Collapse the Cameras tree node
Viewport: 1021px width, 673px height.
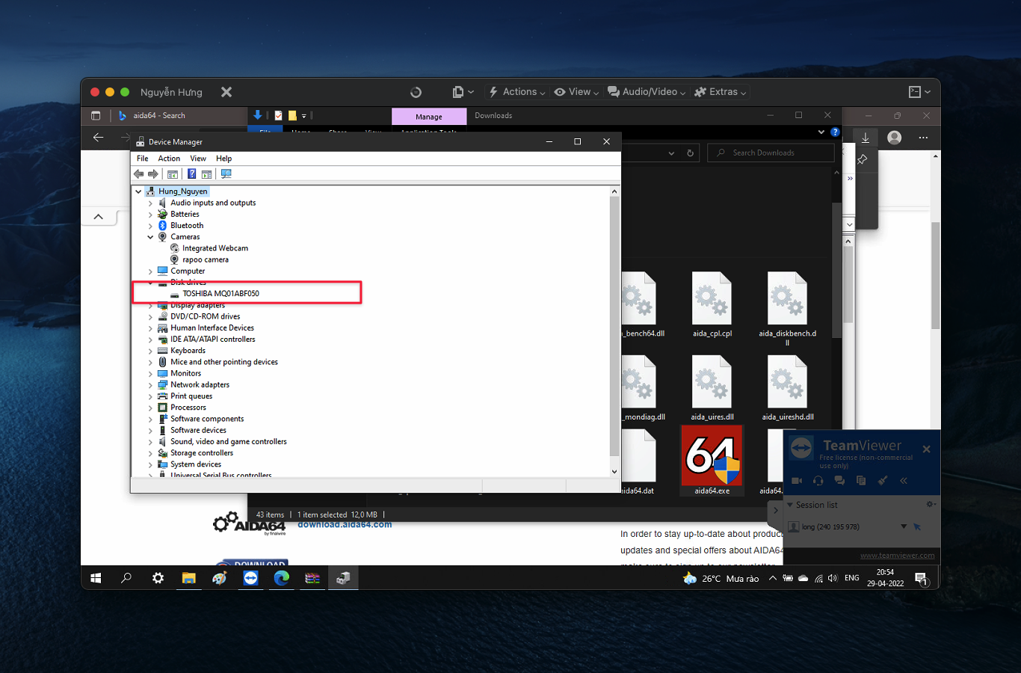click(x=150, y=237)
